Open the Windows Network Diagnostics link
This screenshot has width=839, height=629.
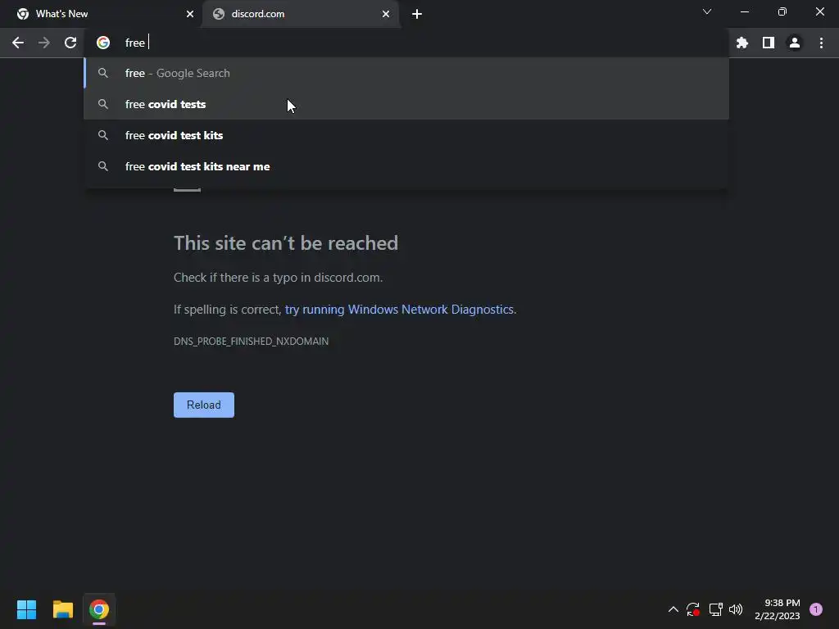(399, 310)
